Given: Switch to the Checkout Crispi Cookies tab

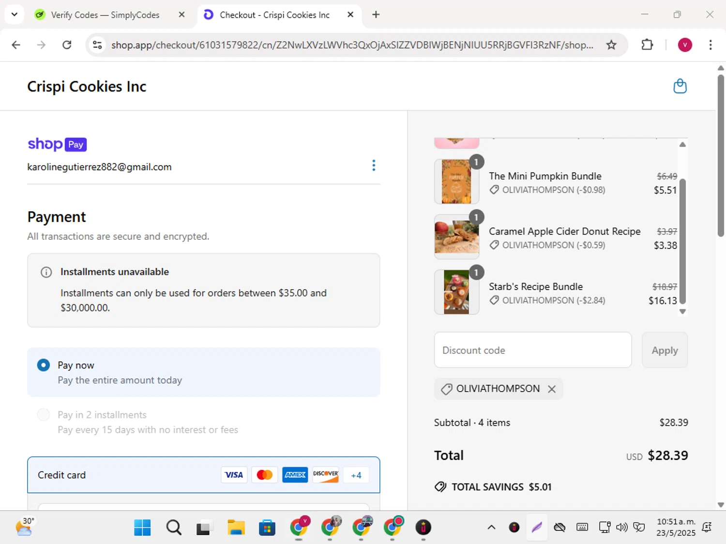Looking at the screenshot, I should pyautogui.click(x=274, y=15).
